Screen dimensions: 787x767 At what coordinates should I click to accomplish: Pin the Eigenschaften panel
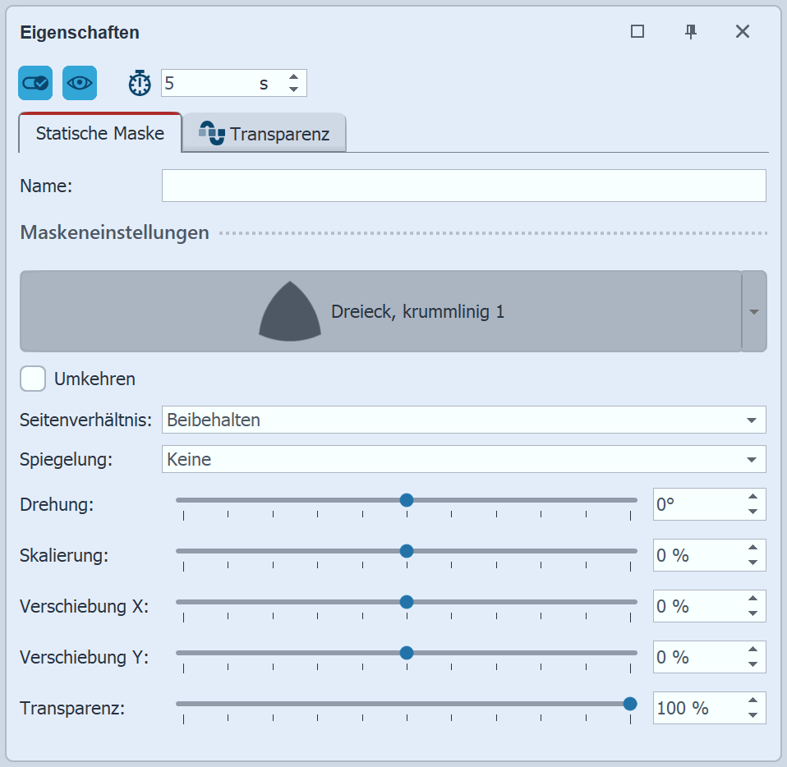pyautogui.click(x=691, y=32)
